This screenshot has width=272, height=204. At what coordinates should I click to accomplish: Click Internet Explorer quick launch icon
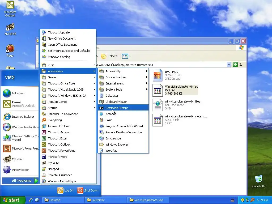(31, 200)
